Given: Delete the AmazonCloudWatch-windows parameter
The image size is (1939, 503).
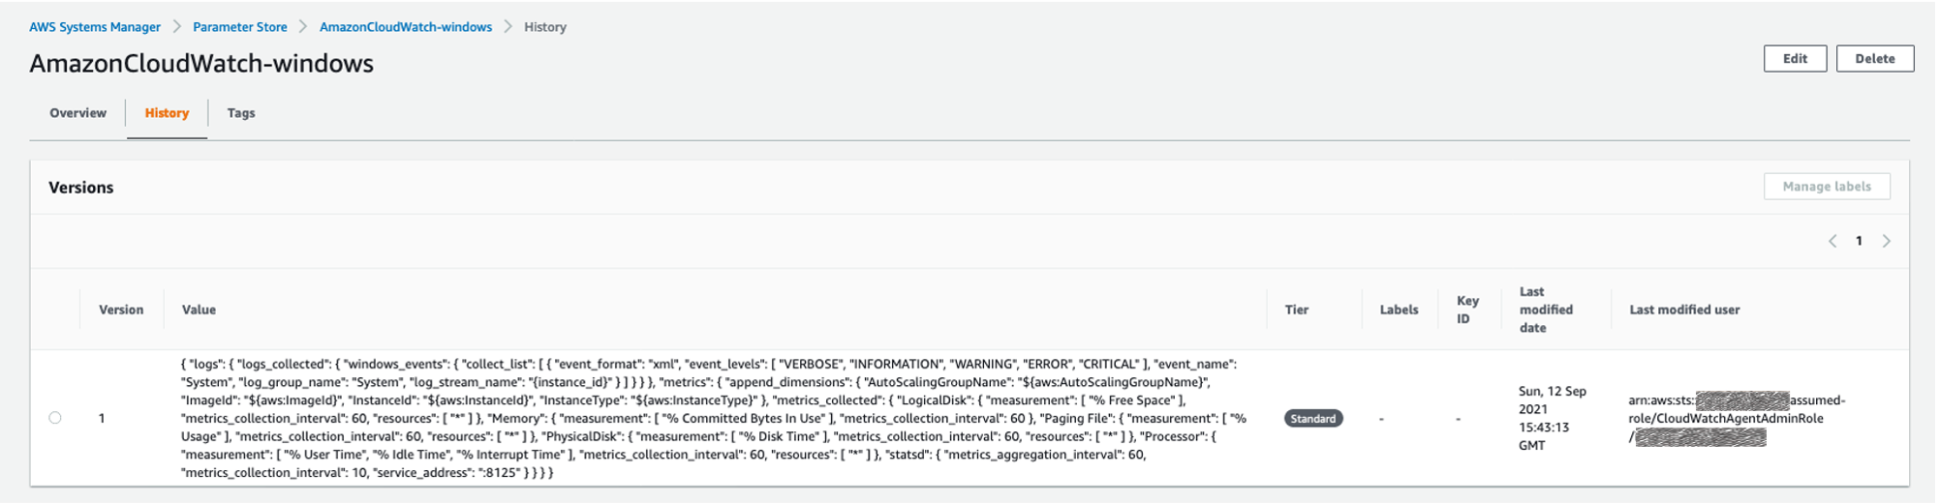Looking at the screenshot, I should pos(1874,59).
